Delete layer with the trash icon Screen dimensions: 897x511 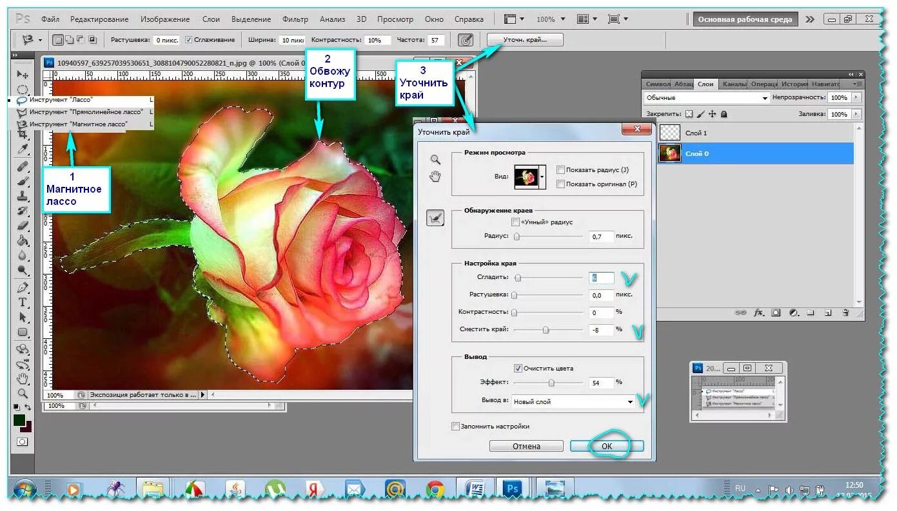click(x=845, y=313)
